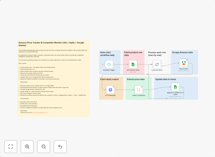Click the 'Fetch product row data' sticky heading
Screen dimensions: 215x157
[x=133, y=54]
